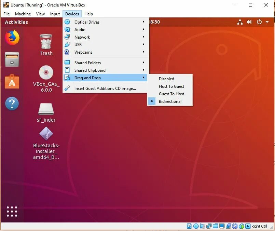Viewport: 275px width, 231px height.
Task: Maximize the VirtualBox window
Action: pyautogui.click(x=250, y=5)
